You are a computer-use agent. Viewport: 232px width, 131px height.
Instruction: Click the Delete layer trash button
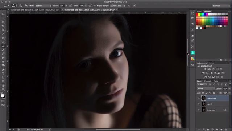pos(225,130)
